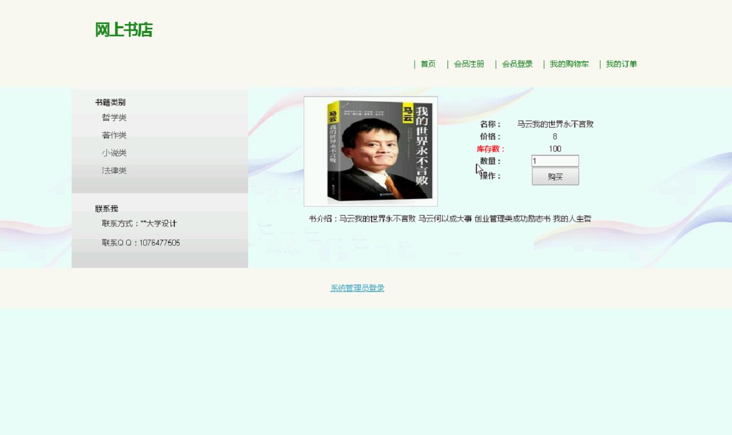Click the 联系我 sidebar heading
732x435 pixels.
tap(106, 209)
